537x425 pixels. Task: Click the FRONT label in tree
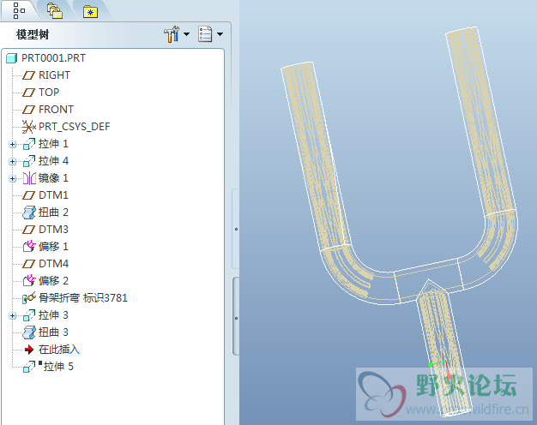(x=56, y=110)
